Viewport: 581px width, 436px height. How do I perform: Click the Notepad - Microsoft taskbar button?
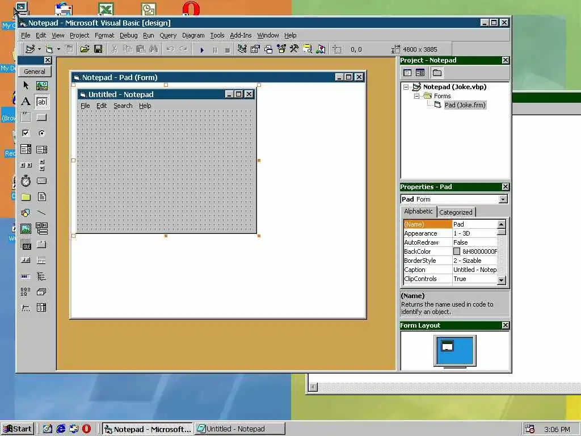[147, 429]
